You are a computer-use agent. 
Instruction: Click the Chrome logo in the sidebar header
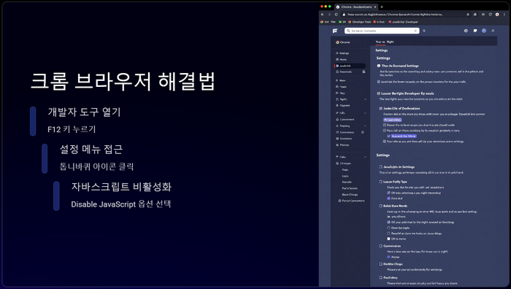[337, 42]
